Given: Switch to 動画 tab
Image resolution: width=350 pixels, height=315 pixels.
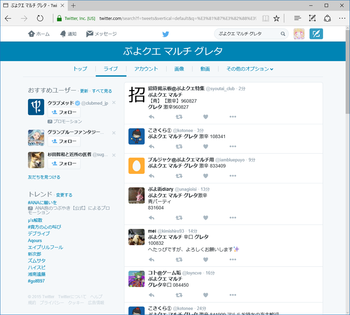Looking at the screenshot, I should click(205, 69).
